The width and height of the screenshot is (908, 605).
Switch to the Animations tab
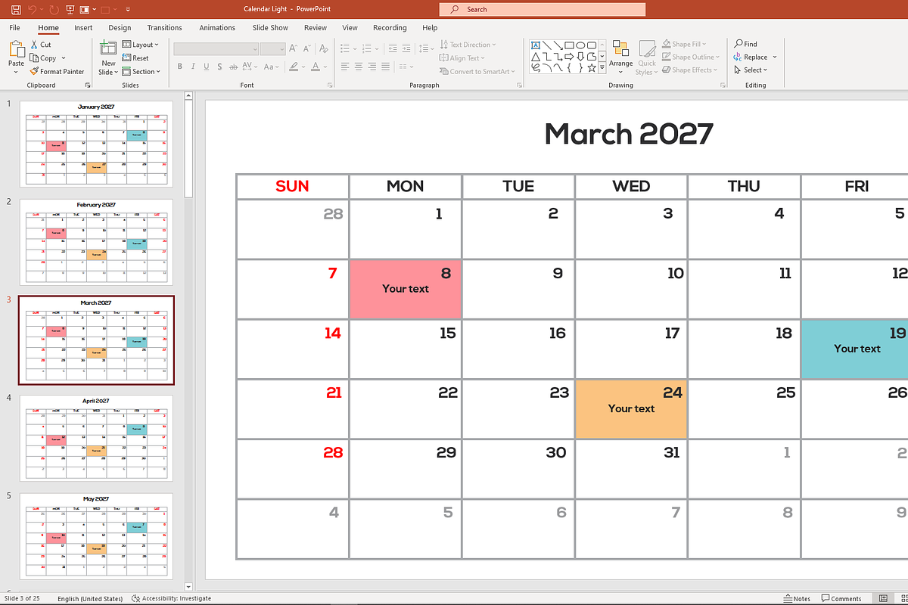pyautogui.click(x=217, y=28)
